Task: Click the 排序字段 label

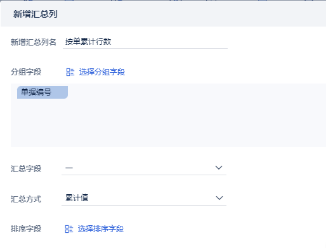Action: point(26,229)
